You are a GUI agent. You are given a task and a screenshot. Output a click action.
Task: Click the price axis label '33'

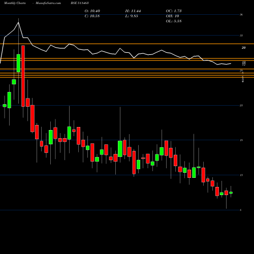241,36
